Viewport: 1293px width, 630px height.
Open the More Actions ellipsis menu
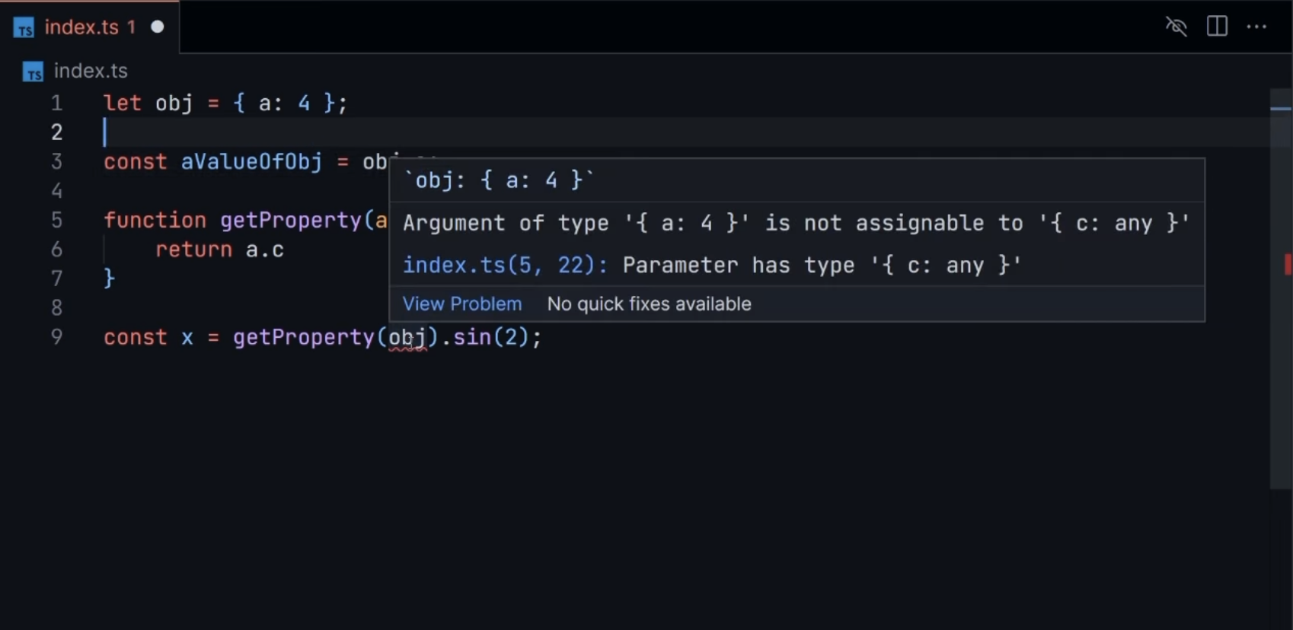(1256, 27)
